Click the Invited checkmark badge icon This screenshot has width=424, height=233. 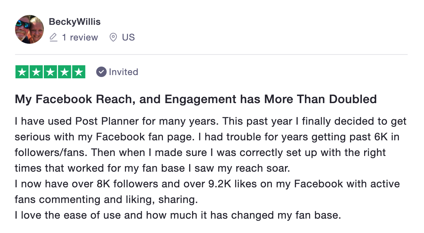101,72
